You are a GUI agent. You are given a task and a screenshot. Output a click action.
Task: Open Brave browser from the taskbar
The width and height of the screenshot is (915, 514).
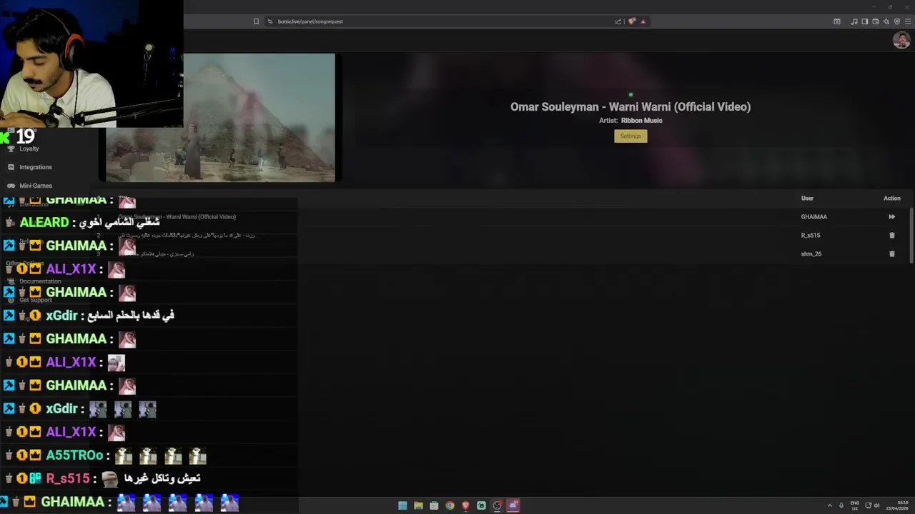[465, 505]
